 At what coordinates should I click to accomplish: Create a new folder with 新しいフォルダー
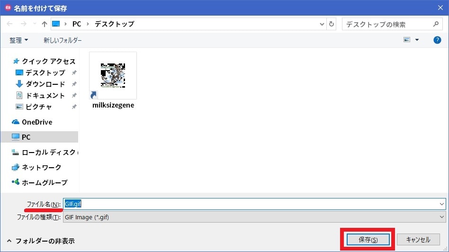pos(63,40)
